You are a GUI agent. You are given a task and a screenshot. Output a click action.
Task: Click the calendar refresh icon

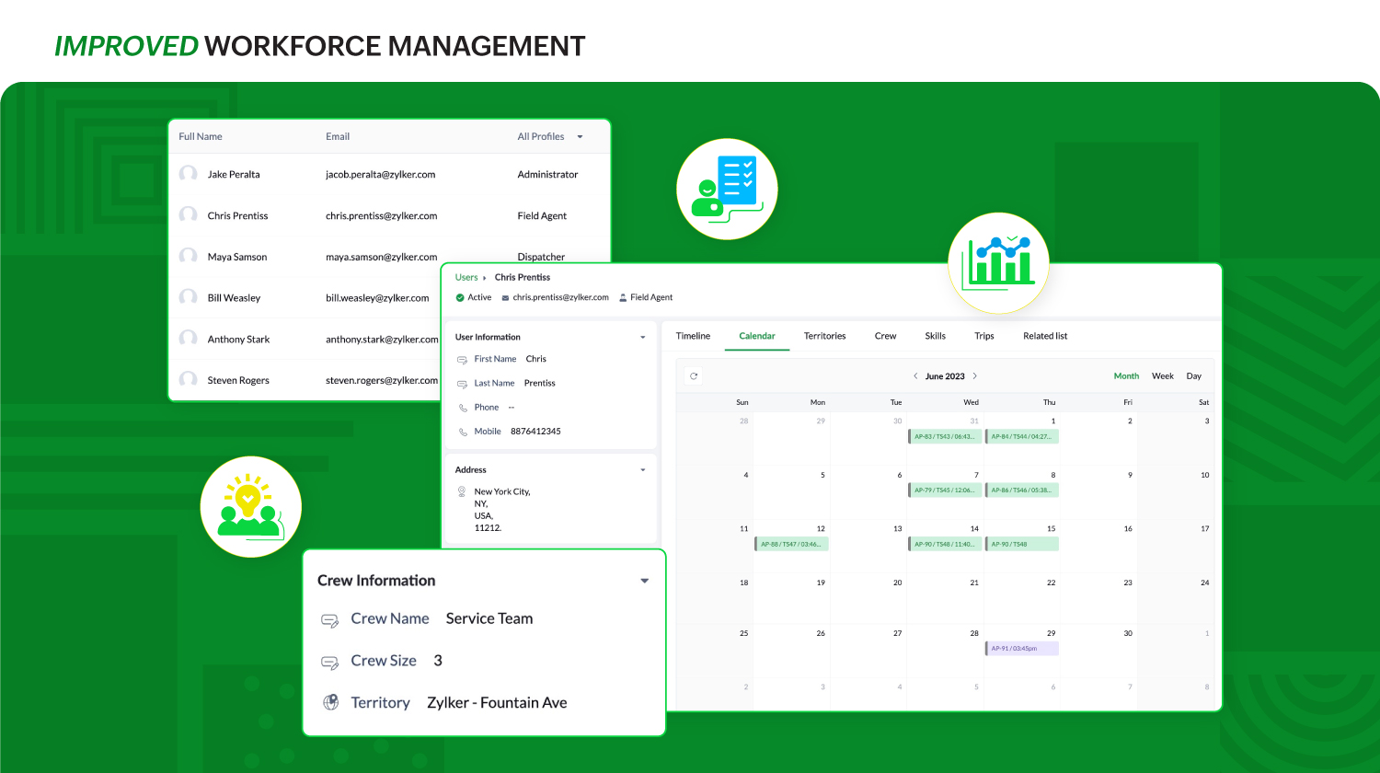click(x=694, y=375)
